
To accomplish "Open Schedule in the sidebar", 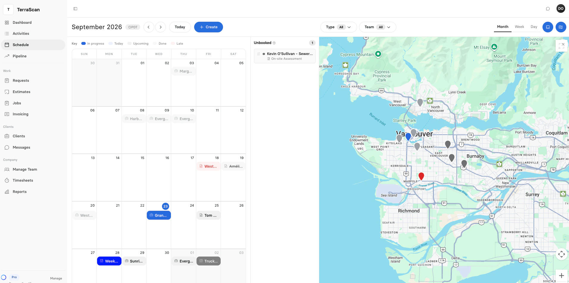I will pyautogui.click(x=33, y=45).
